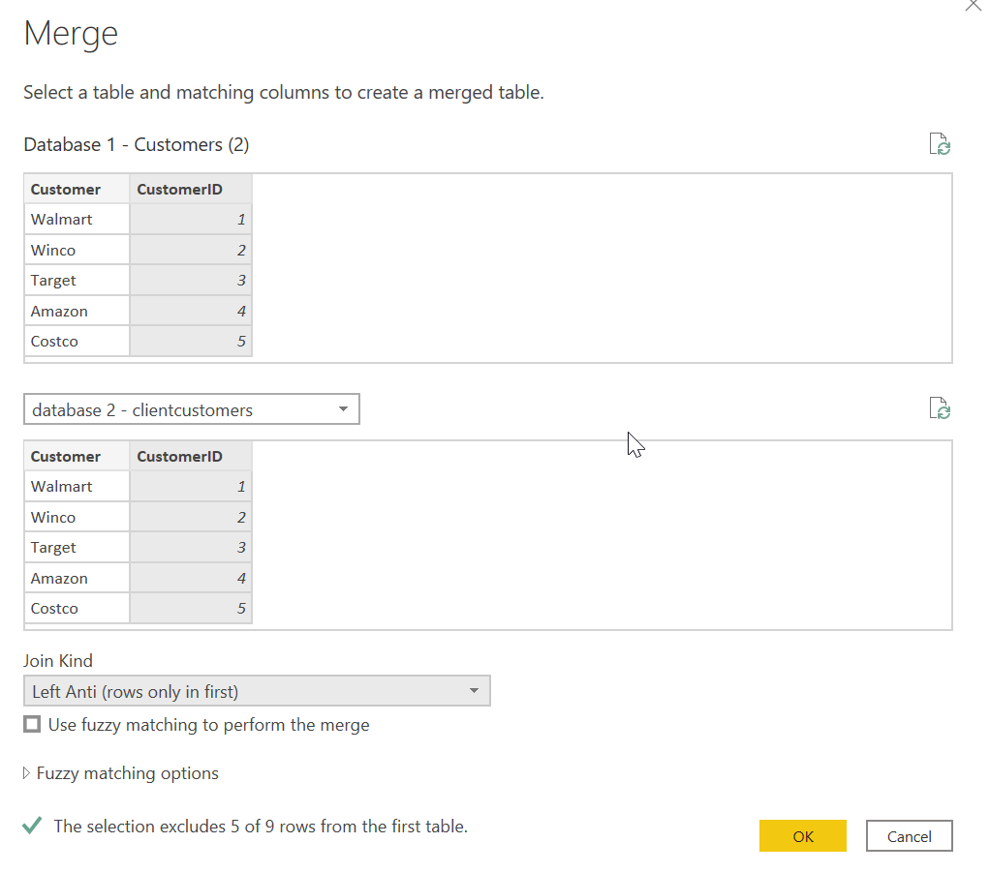Viewport: 990px width, 873px height.
Task: Click Costco cell in the second table
Action: point(77,608)
